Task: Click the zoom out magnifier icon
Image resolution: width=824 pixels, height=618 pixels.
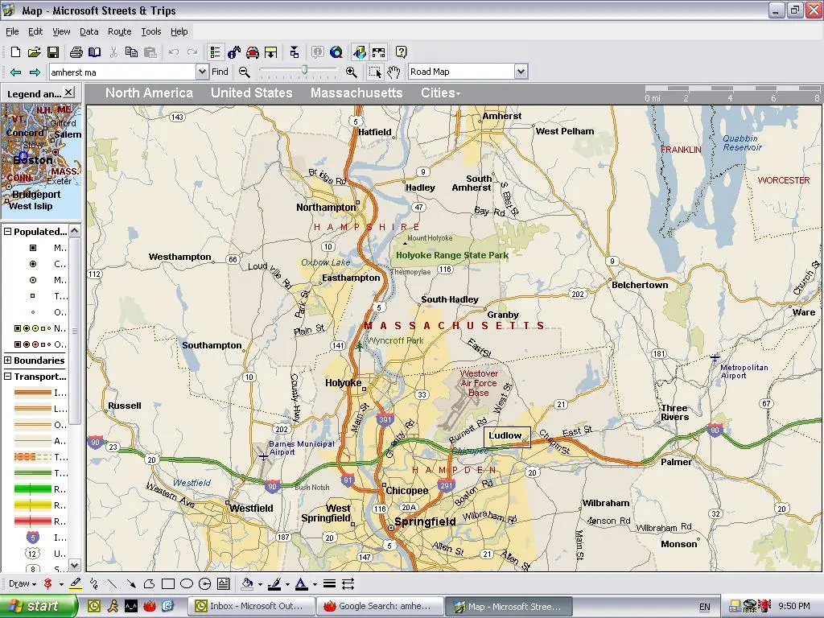Action: (245, 72)
